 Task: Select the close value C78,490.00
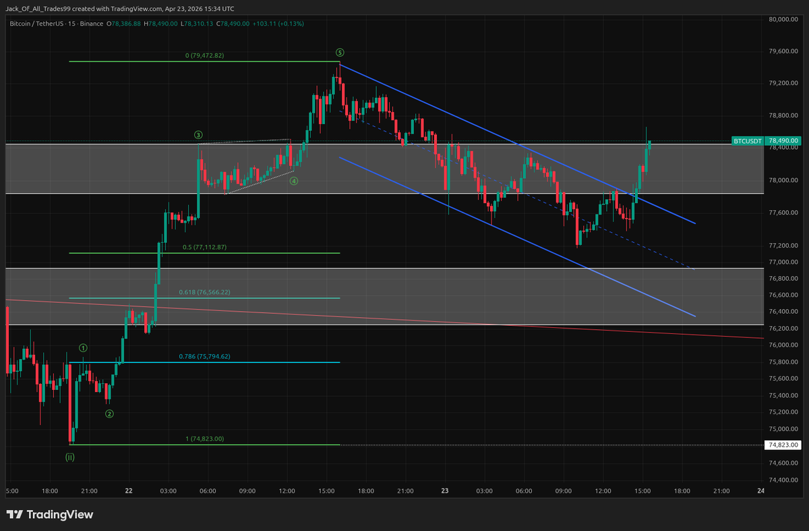(233, 24)
